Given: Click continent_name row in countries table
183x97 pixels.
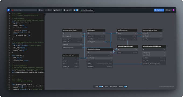Looking at the screenshot, I should [127, 39].
